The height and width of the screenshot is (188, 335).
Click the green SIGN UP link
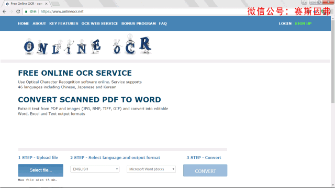(x=303, y=23)
